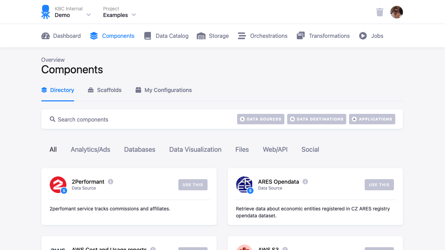Open the Examples project dropdown

[134, 15]
